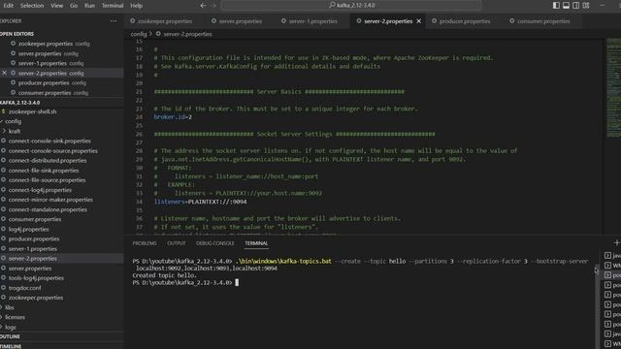Open trogdor.conf file
Screen dimensions: 621x349
click(24, 288)
